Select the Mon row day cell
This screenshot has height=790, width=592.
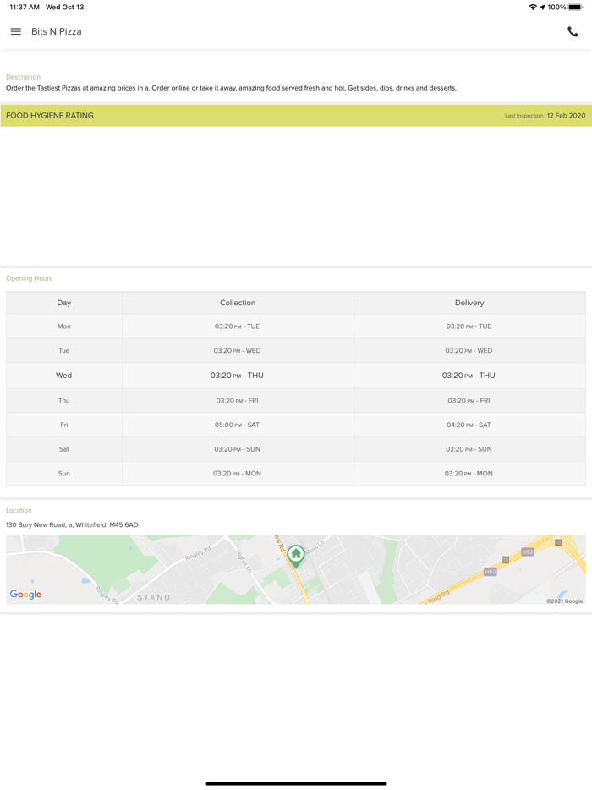coord(64,326)
